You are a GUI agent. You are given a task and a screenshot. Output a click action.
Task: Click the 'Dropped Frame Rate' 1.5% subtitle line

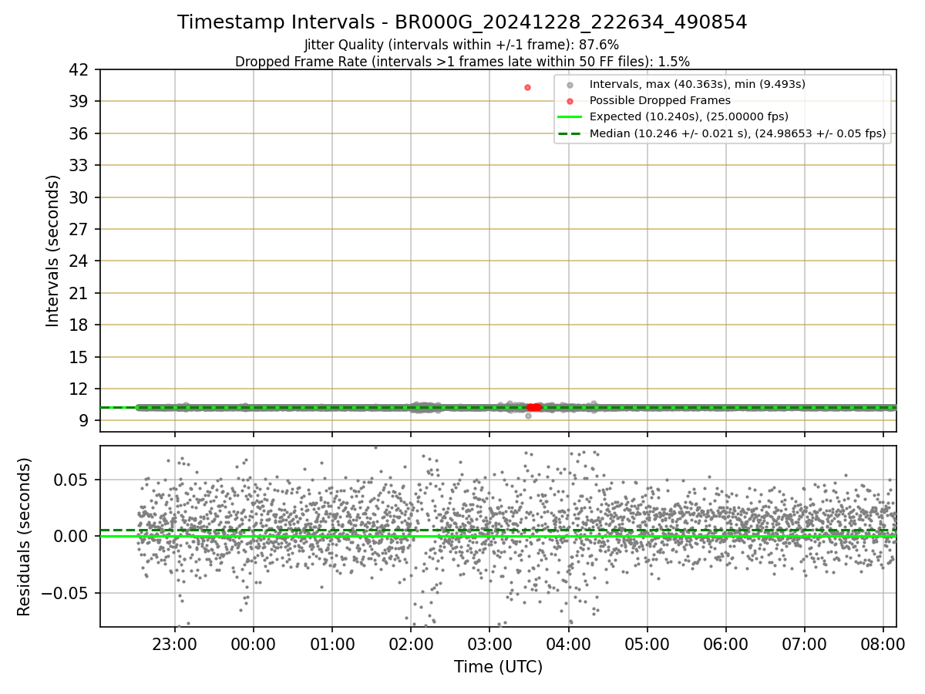[x=462, y=61]
